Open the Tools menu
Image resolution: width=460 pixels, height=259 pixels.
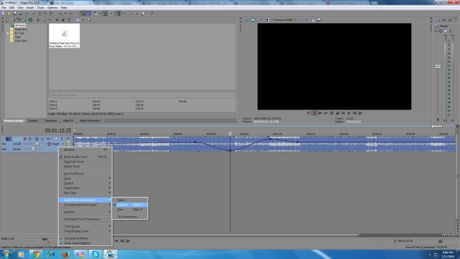[40, 8]
